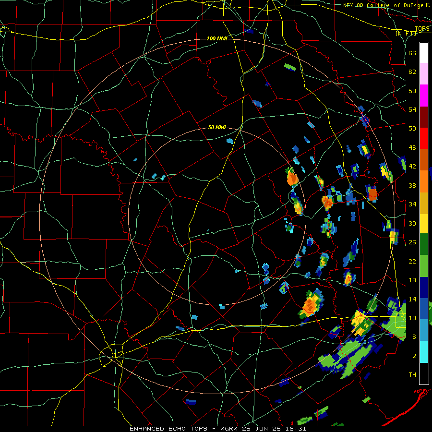
Task: Click the '25 JUN 25 16:31' timestamp
Action: [274, 429]
